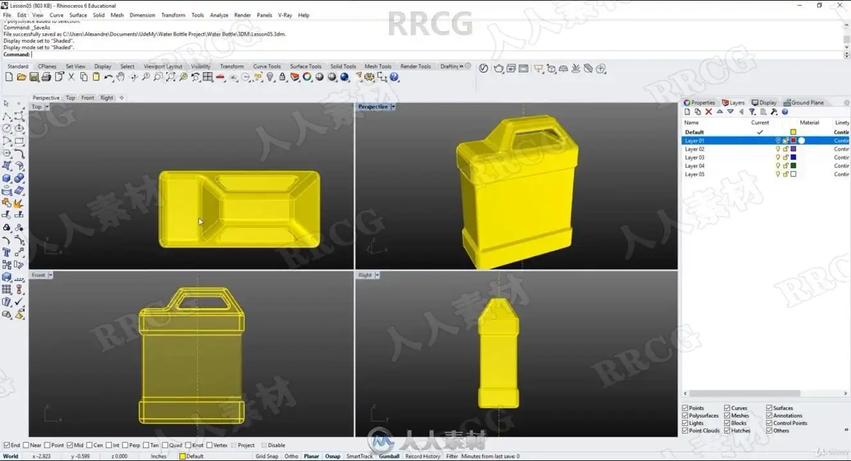Click the Print icon in the Standard toolbar
Screen dimensions: 851x461
[x=46, y=77]
